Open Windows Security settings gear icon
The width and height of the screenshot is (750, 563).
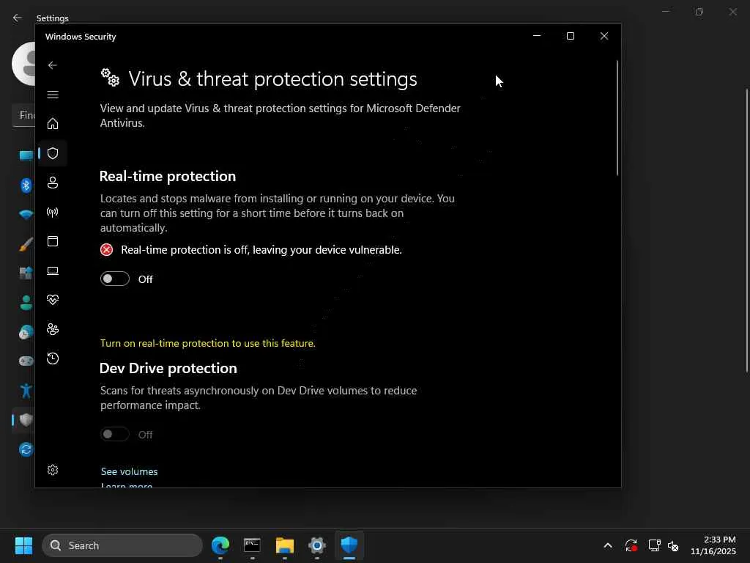pos(53,470)
